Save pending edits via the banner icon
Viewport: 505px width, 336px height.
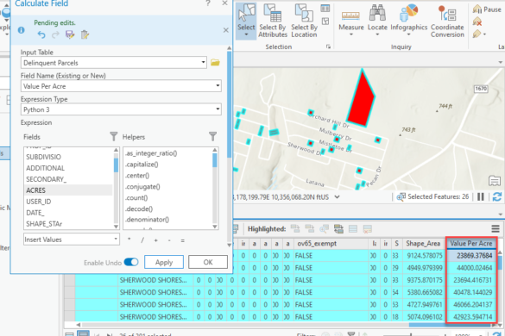click(x=70, y=34)
